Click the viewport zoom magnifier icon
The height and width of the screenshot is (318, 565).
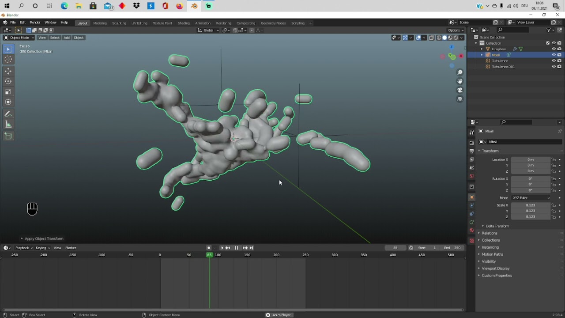(x=460, y=72)
